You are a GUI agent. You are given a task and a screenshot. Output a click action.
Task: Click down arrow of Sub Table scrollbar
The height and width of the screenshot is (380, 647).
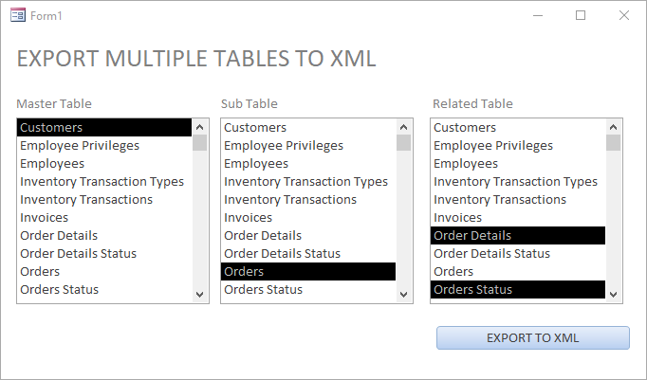tap(403, 295)
